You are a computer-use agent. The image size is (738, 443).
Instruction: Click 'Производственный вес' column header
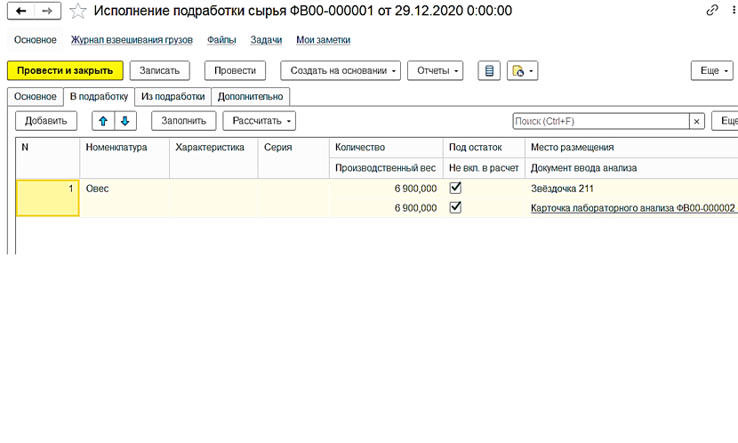(386, 168)
